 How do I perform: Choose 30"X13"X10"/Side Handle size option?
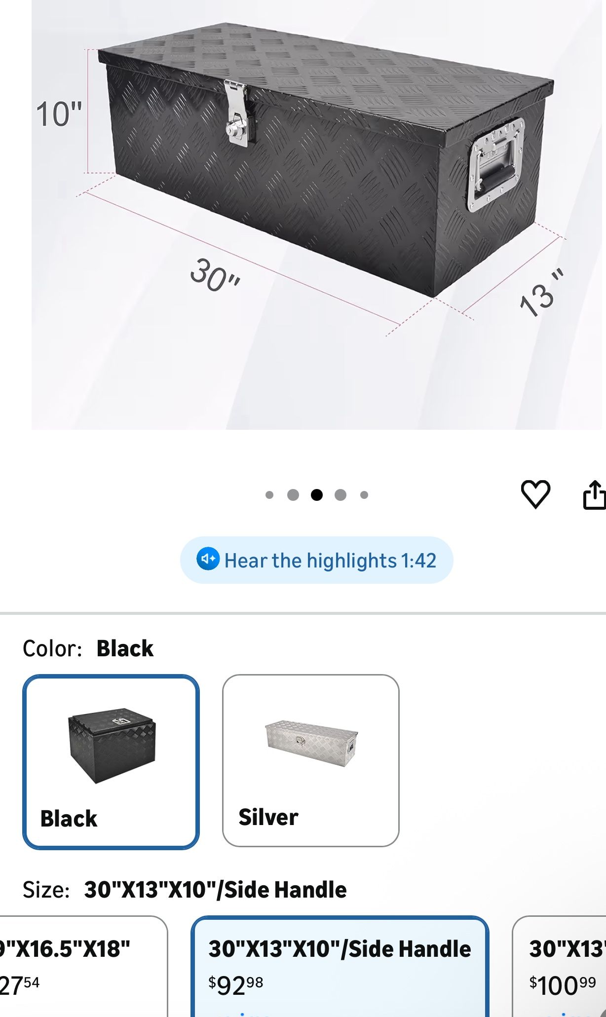[340, 966]
